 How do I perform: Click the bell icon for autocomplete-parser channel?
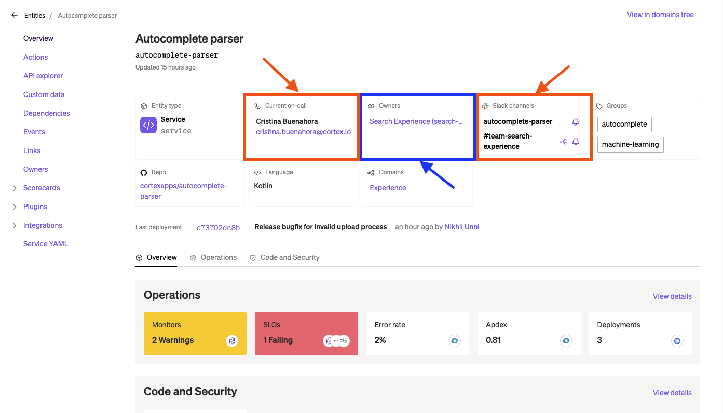point(575,122)
